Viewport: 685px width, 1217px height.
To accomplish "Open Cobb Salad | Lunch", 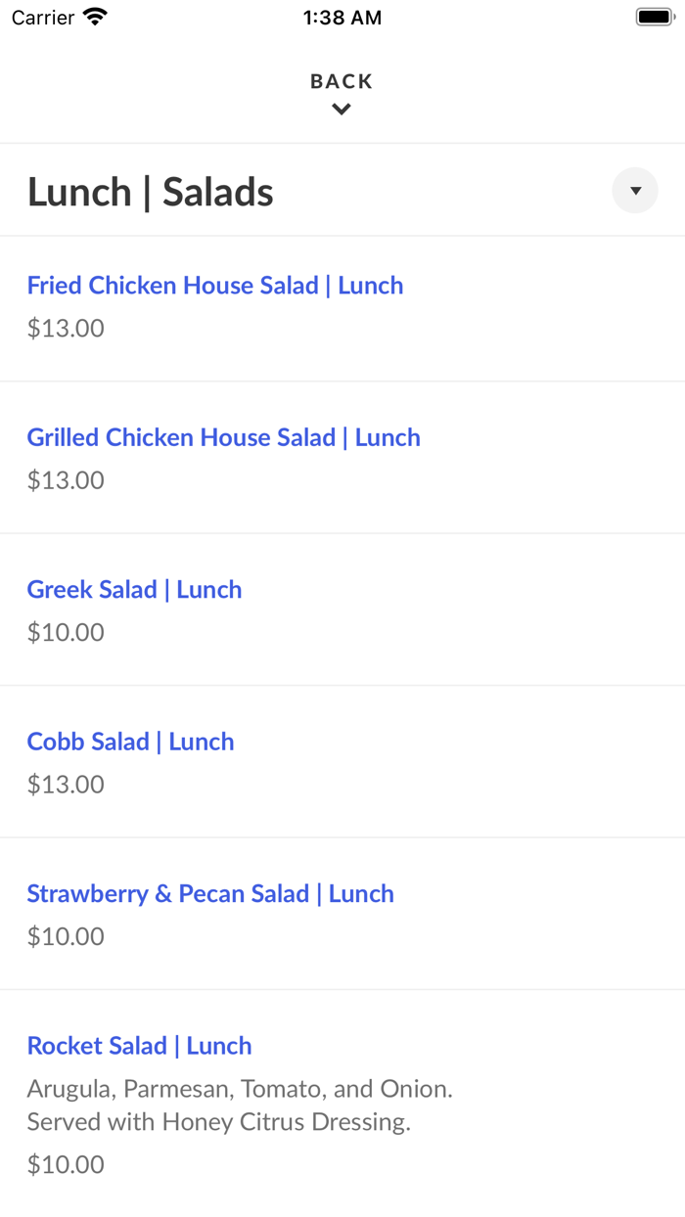I will (x=130, y=742).
